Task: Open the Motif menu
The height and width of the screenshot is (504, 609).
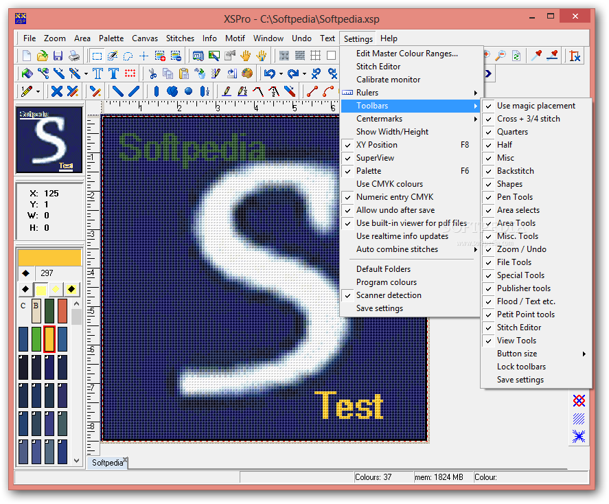Action: pyautogui.click(x=235, y=38)
